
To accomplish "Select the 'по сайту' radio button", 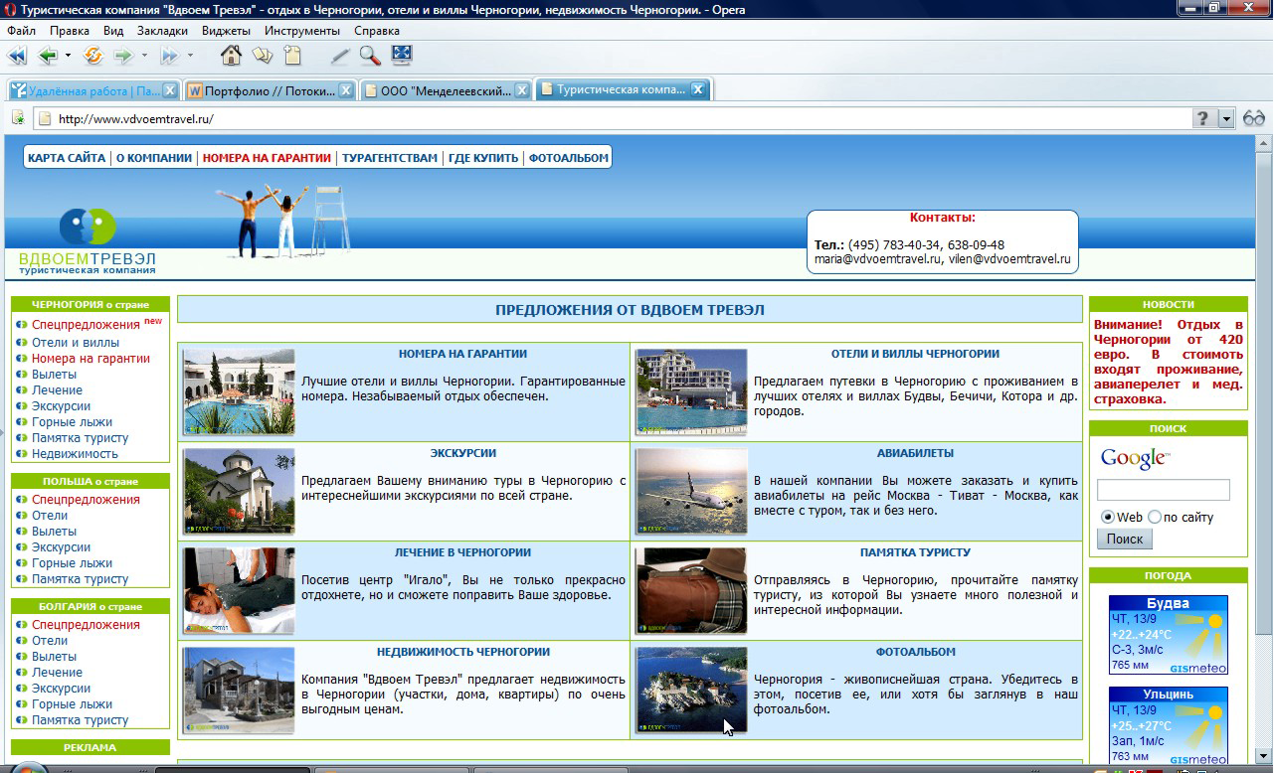I will [1154, 517].
